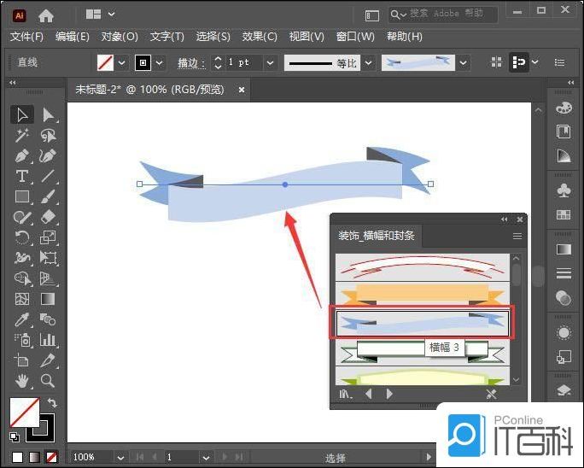Select the Magic Wand tool

(22, 136)
